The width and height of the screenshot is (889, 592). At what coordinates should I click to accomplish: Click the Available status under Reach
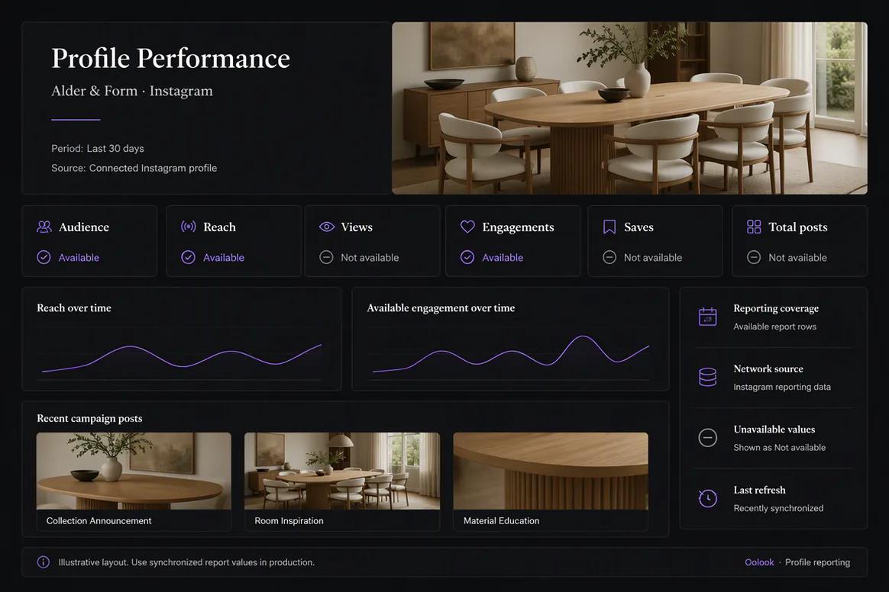(223, 257)
